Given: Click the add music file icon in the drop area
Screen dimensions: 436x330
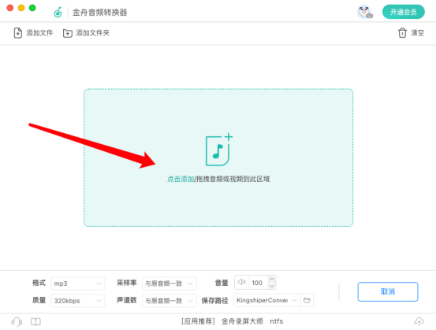Looking at the screenshot, I should point(219,150).
